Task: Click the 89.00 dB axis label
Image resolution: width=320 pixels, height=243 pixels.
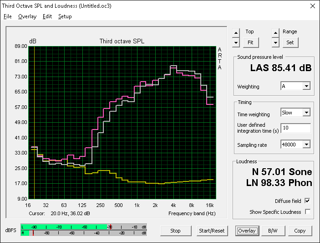Action: (x=21, y=46)
